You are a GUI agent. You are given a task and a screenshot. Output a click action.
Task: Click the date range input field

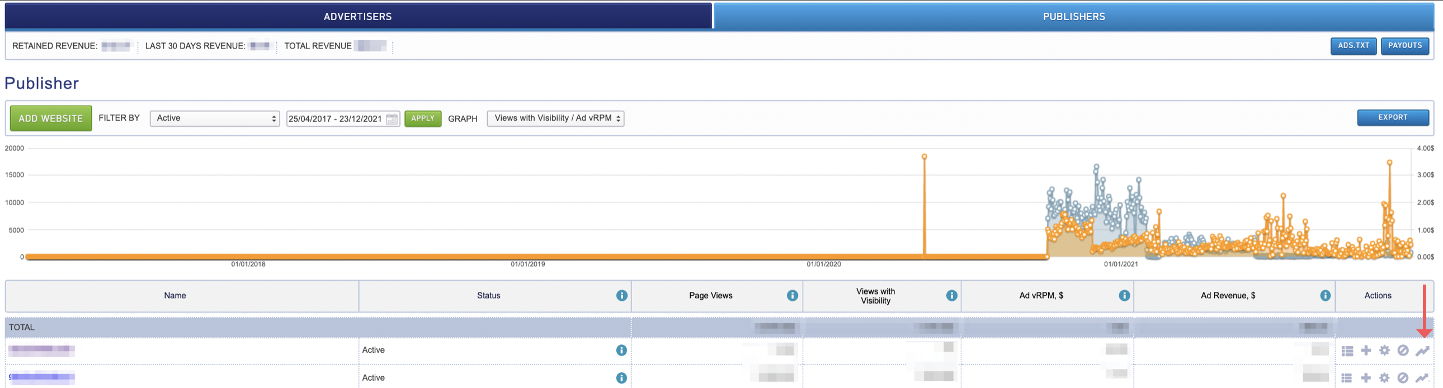(x=335, y=119)
